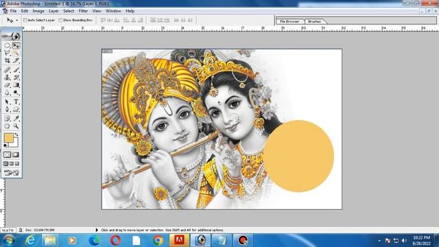The image size is (439, 247).
Task: Select the Elliptical Marquee tool
Action: point(8,45)
